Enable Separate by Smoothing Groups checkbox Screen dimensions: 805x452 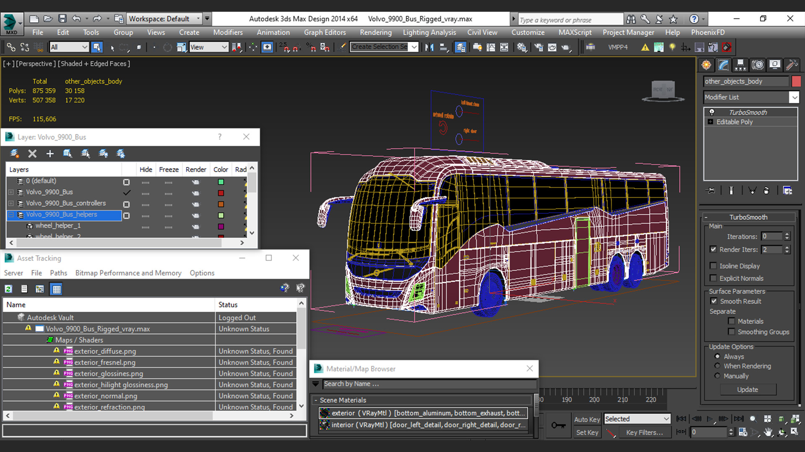[x=731, y=331]
